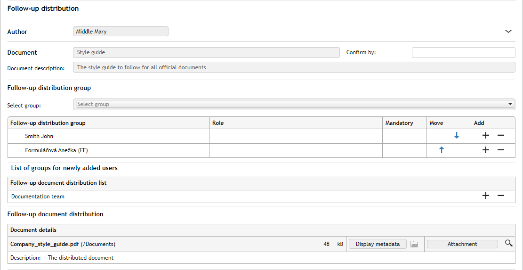Open folder icon next to Display metadata

click(414, 244)
